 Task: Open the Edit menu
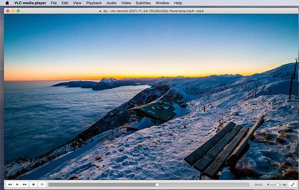click(x=65, y=3)
